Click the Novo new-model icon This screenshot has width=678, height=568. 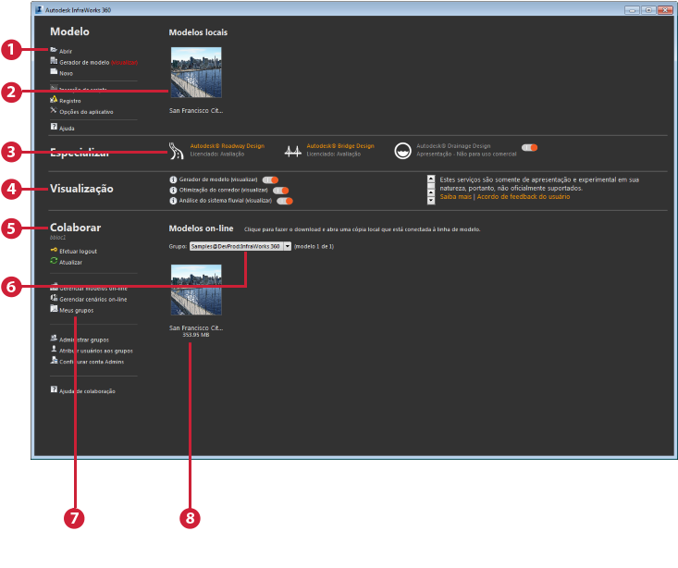point(54,72)
